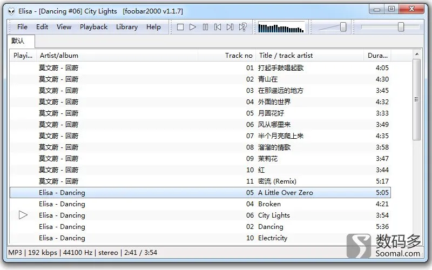Switch to the 默认 playlist tab
The height and width of the screenshot is (270, 432).
[21, 41]
